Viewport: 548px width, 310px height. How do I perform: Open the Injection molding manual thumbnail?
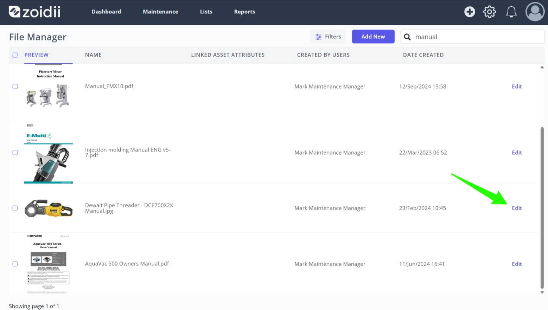coord(49,153)
